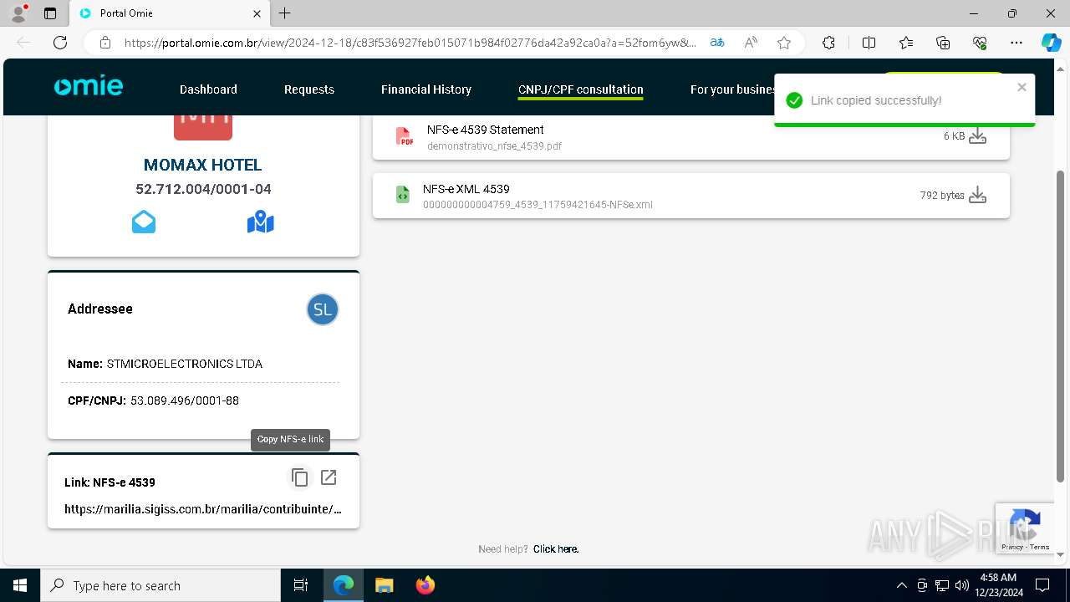Screen dimensions: 1070x602
Task: Open the Requests menu item
Action: 308,89
